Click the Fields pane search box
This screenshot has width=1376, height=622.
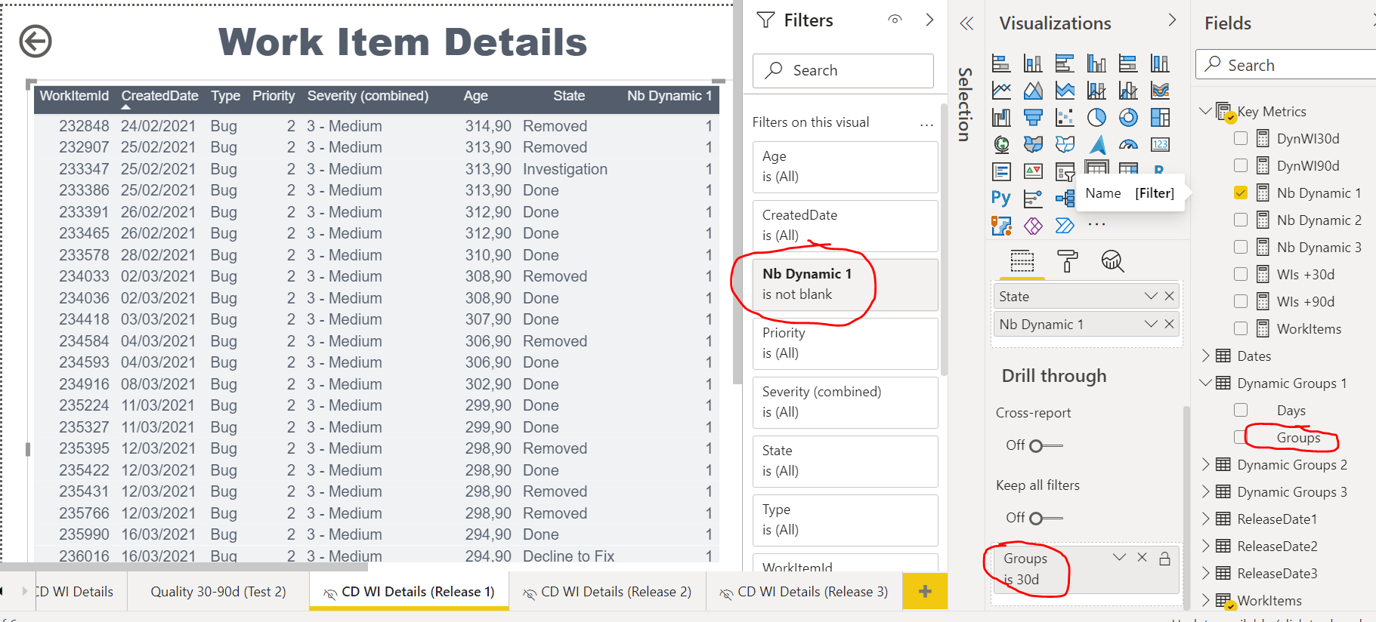(x=1286, y=65)
